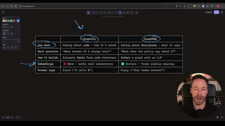
Task: Select the thin stroke width
Action: click(x=4, y=34)
